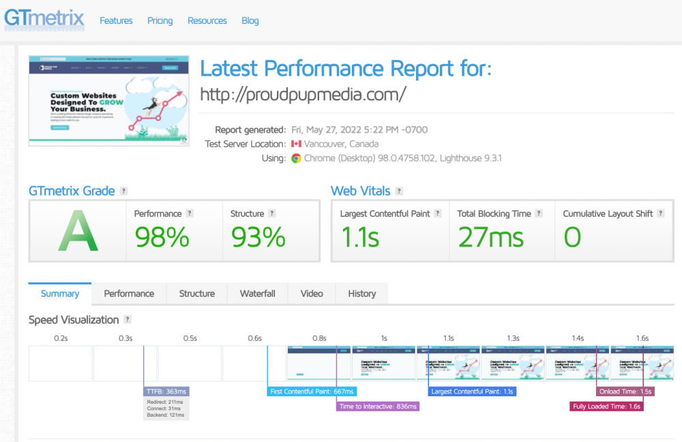Image resolution: width=682 pixels, height=442 pixels.
Task: Open help icon for Total Blocking Time
Action: click(x=539, y=213)
